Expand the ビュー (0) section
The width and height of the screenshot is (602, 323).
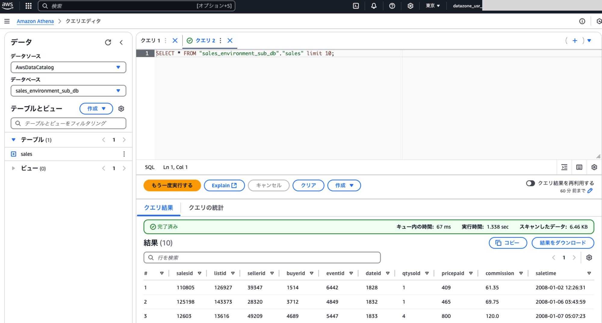tap(14, 168)
